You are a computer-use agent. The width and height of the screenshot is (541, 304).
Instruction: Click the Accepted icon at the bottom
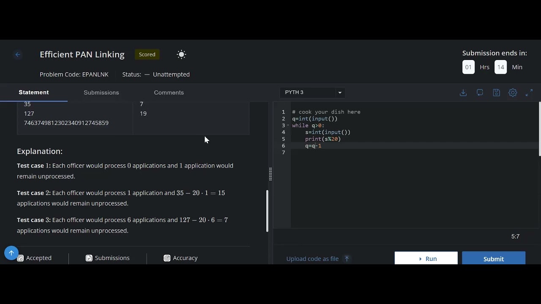click(20, 258)
